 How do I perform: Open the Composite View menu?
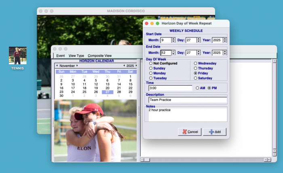click(x=99, y=56)
